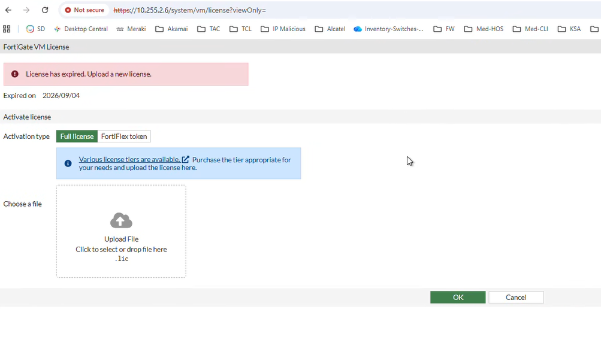Image resolution: width=601 pixels, height=358 pixels.
Task: Open the Med-HOS bookmark folder
Action: [x=484, y=29]
